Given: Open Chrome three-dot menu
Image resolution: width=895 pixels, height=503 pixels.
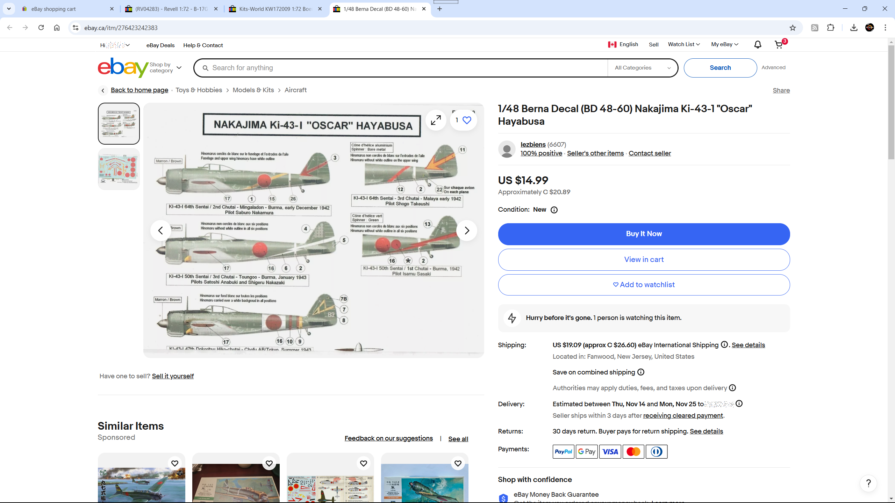Looking at the screenshot, I should 885,28.
